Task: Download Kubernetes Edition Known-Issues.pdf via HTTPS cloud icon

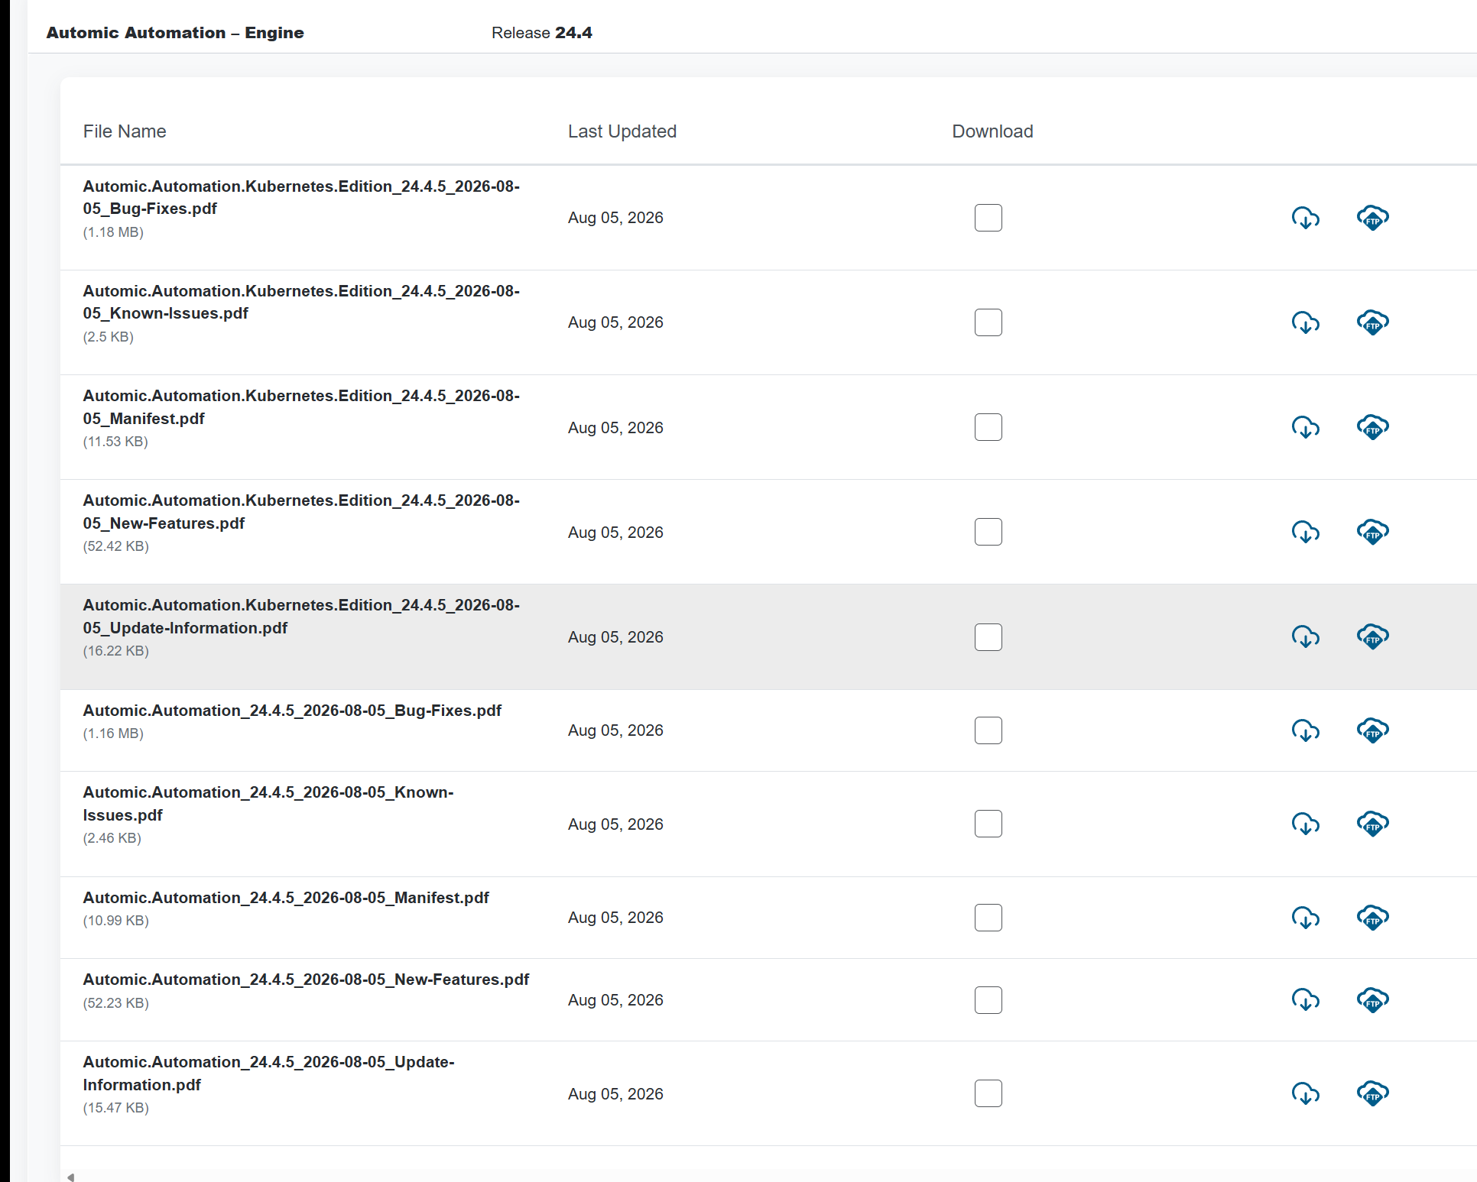Action: click(x=1306, y=322)
